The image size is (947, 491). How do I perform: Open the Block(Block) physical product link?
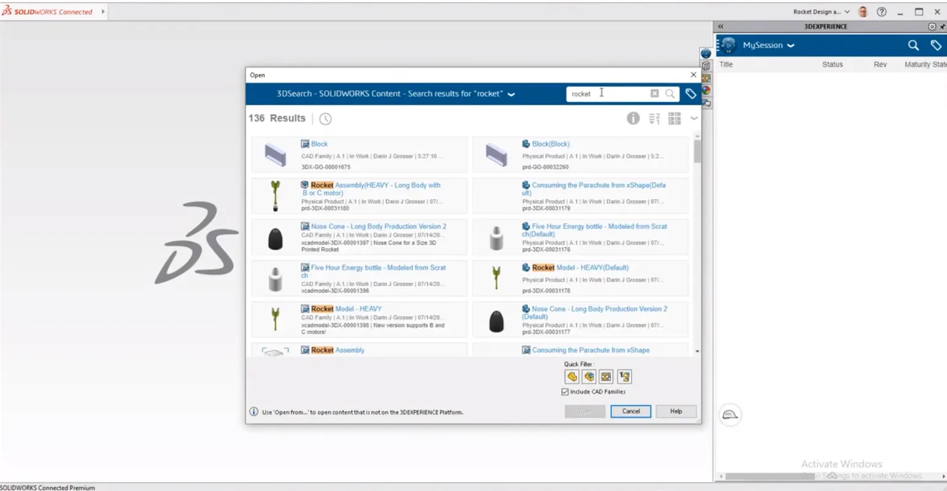pos(551,144)
